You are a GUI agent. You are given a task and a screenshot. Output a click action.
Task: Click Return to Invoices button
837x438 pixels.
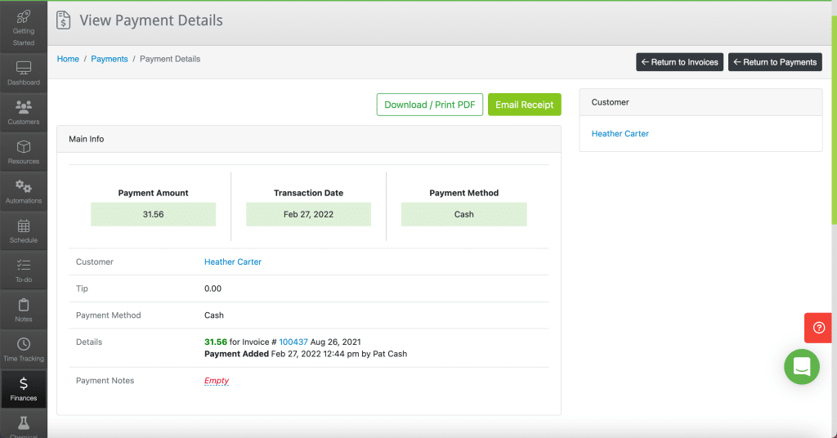(x=679, y=62)
